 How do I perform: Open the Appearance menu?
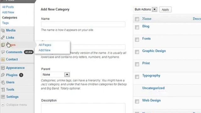(15, 68)
